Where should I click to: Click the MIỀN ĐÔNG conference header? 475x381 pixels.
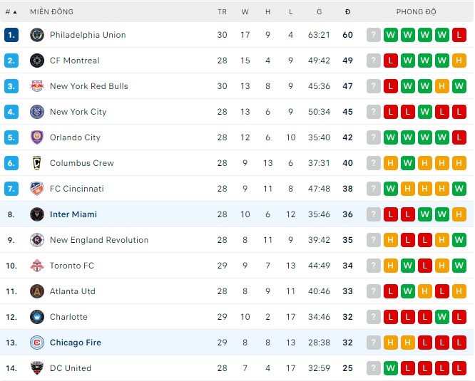point(51,11)
